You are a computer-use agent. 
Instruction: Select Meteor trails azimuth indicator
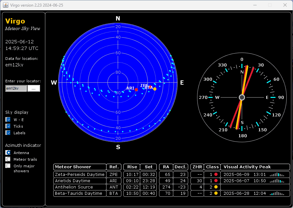click(8, 159)
